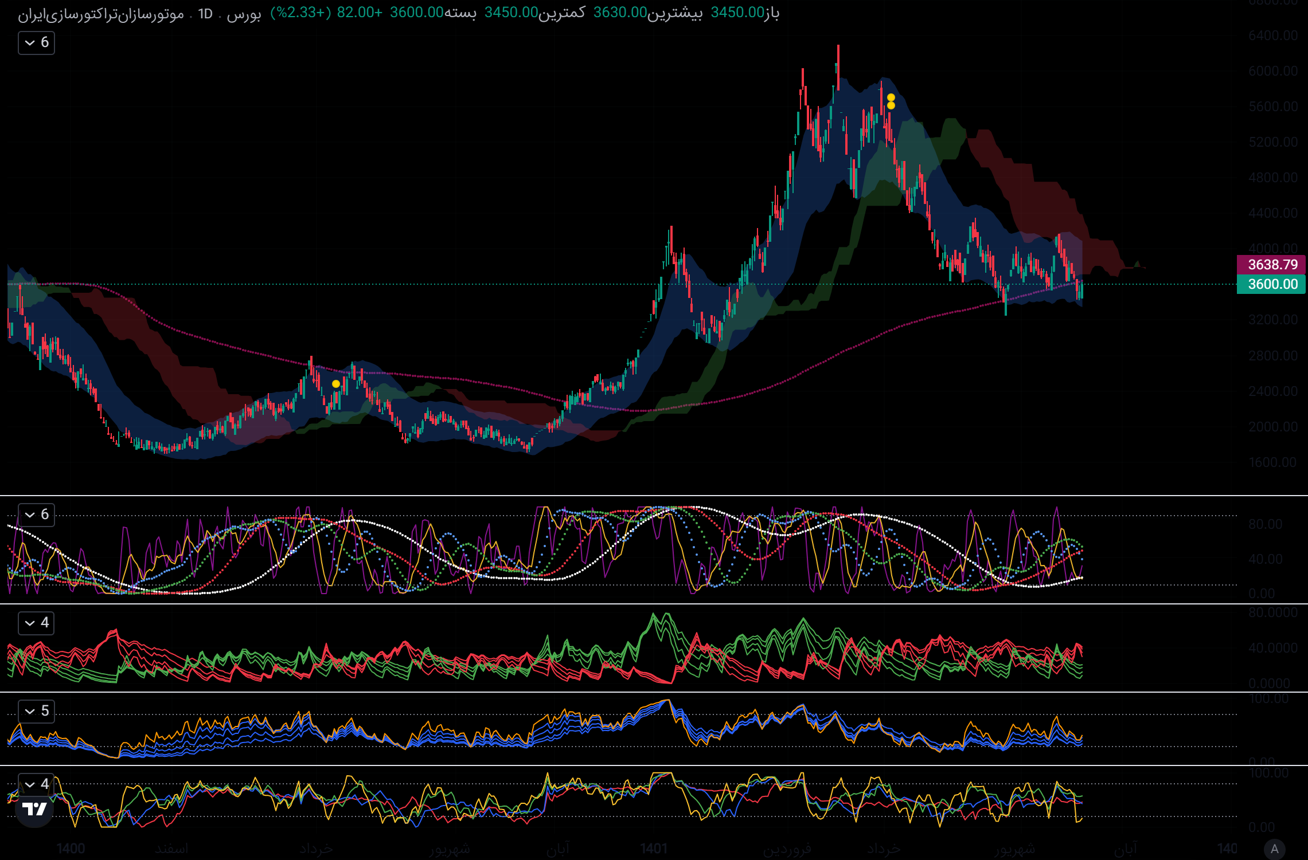
Task: Click the بورس exchange label in the header
Action: (x=244, y=13)
